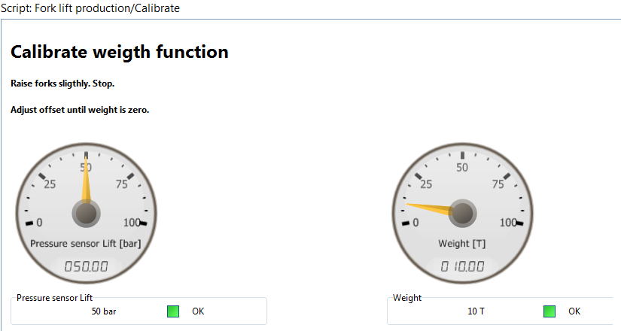Click the center hub of the pressure gauge
Viewport: 621px width, 331px height.
(x=86, y=214)
